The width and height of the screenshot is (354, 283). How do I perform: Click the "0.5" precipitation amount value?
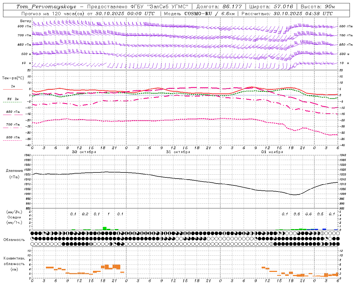(320, 214)
